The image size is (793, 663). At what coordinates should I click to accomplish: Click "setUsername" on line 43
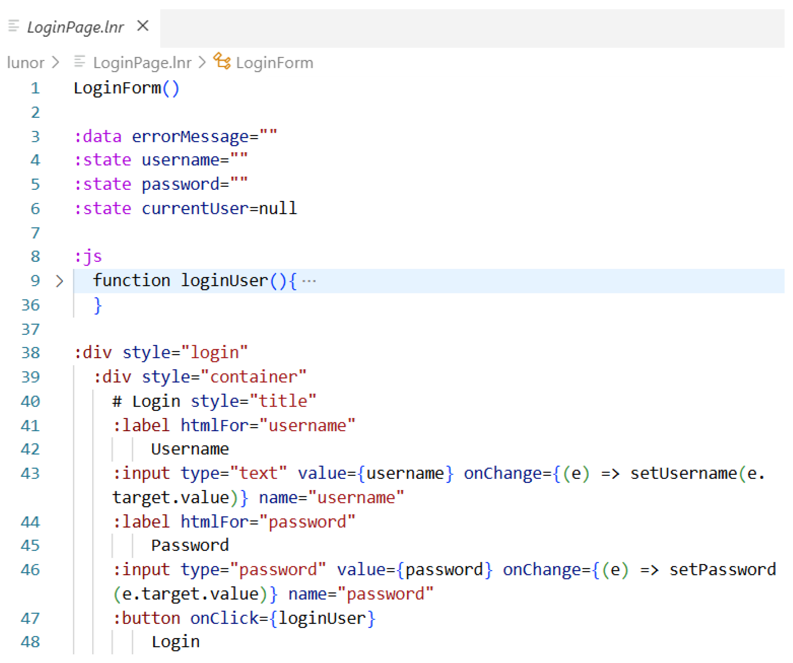coord(684,473)
